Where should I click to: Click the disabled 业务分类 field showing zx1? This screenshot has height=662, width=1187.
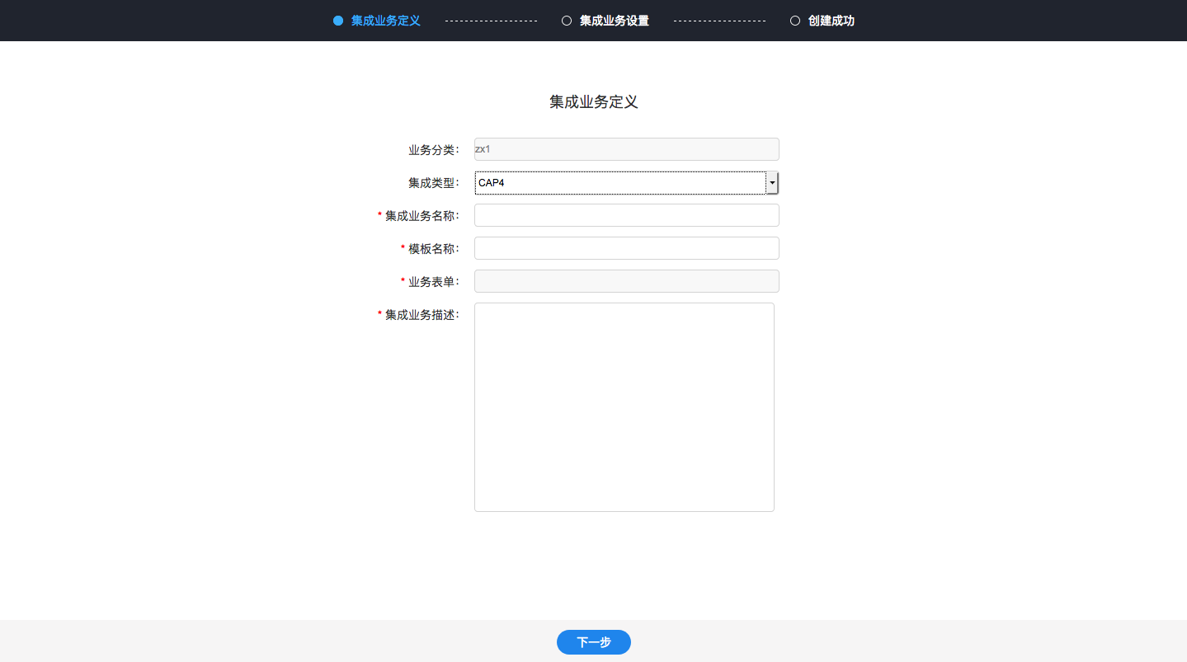pyautogui.click(x=627, y=149)
